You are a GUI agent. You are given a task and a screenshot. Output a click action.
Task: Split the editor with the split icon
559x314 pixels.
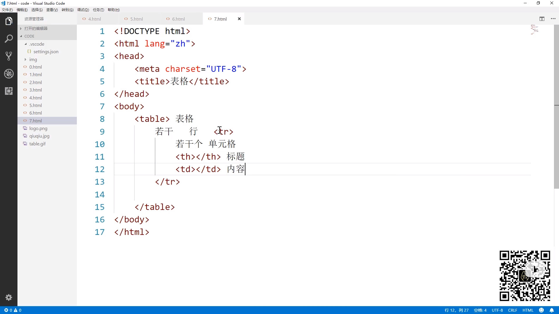(x=542, y=19)
